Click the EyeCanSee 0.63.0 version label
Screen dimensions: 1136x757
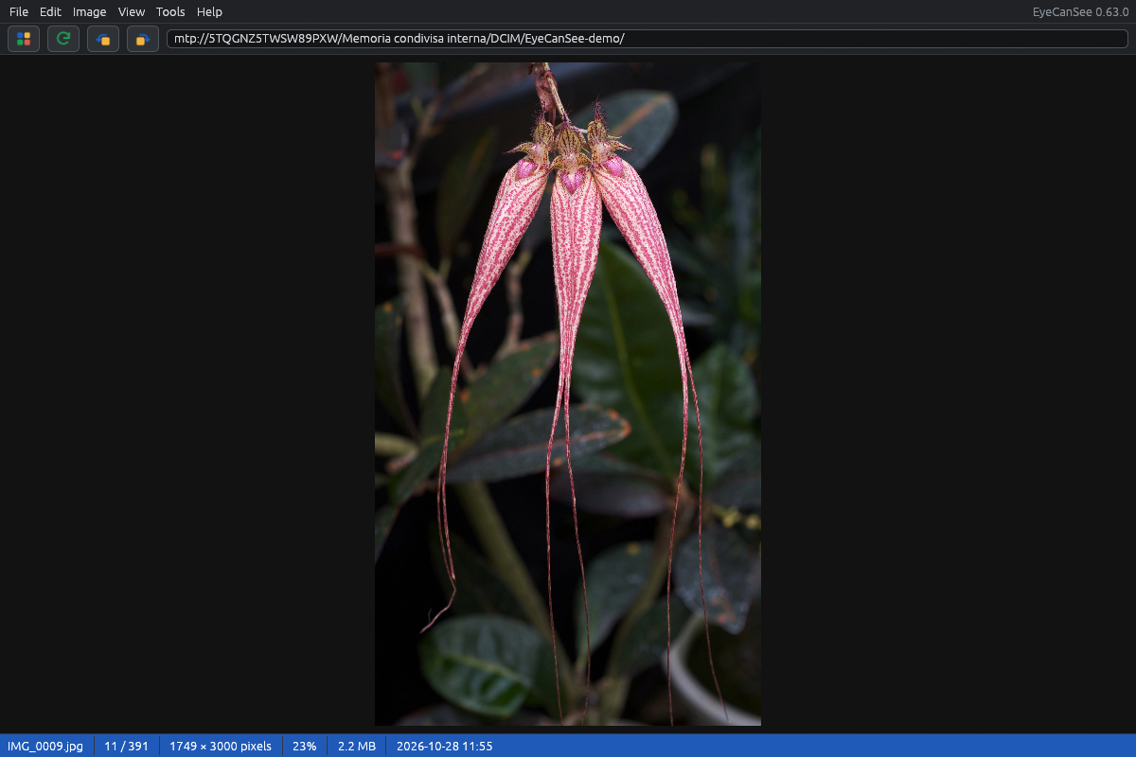click(1080, 11)
